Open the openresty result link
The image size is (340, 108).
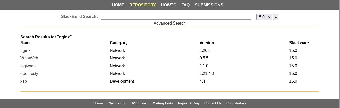click(29, 73)
